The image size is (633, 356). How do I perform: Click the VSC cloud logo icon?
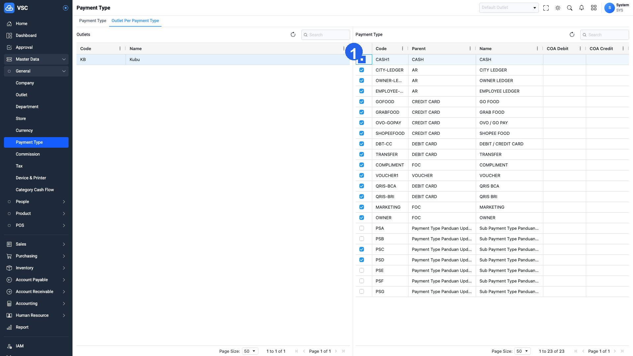tap(9, 8)
